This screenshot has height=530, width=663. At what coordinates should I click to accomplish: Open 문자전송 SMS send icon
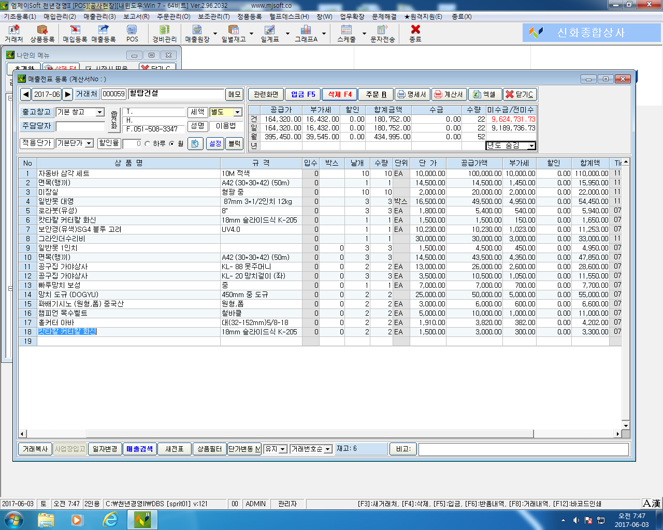[382, 34]
